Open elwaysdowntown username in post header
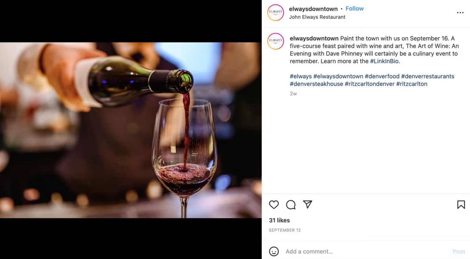 (313, 9)
